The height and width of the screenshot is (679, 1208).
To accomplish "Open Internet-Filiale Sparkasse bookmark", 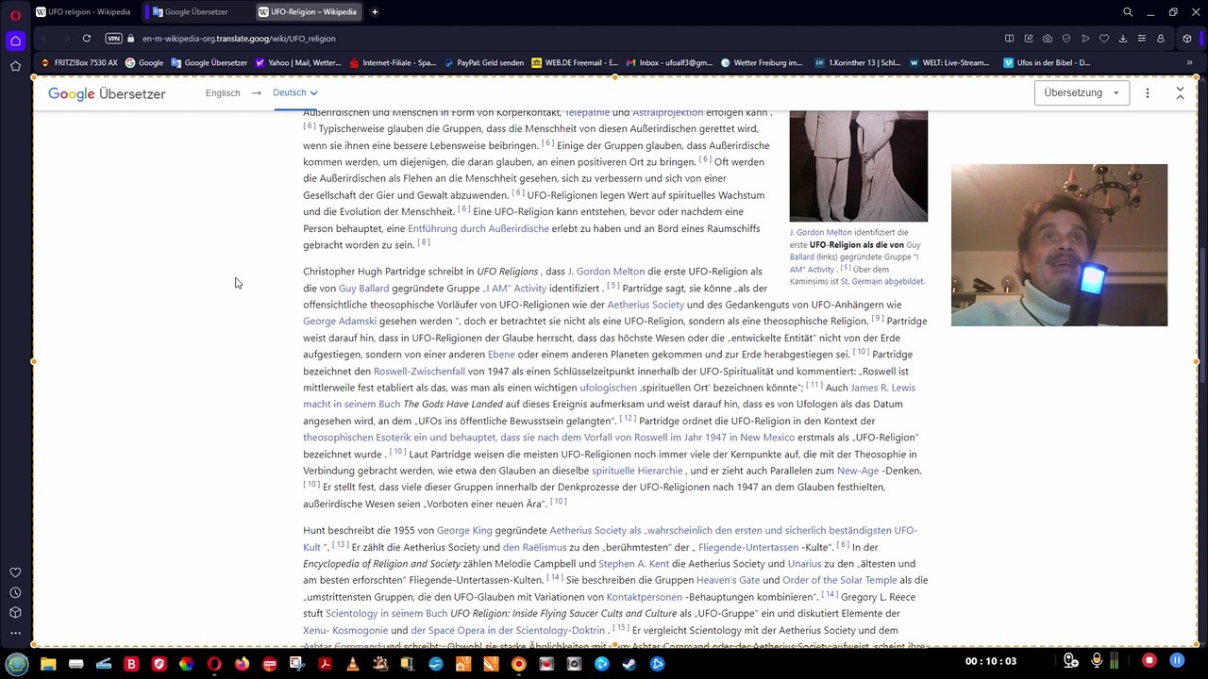I will (x=393, y=63).
